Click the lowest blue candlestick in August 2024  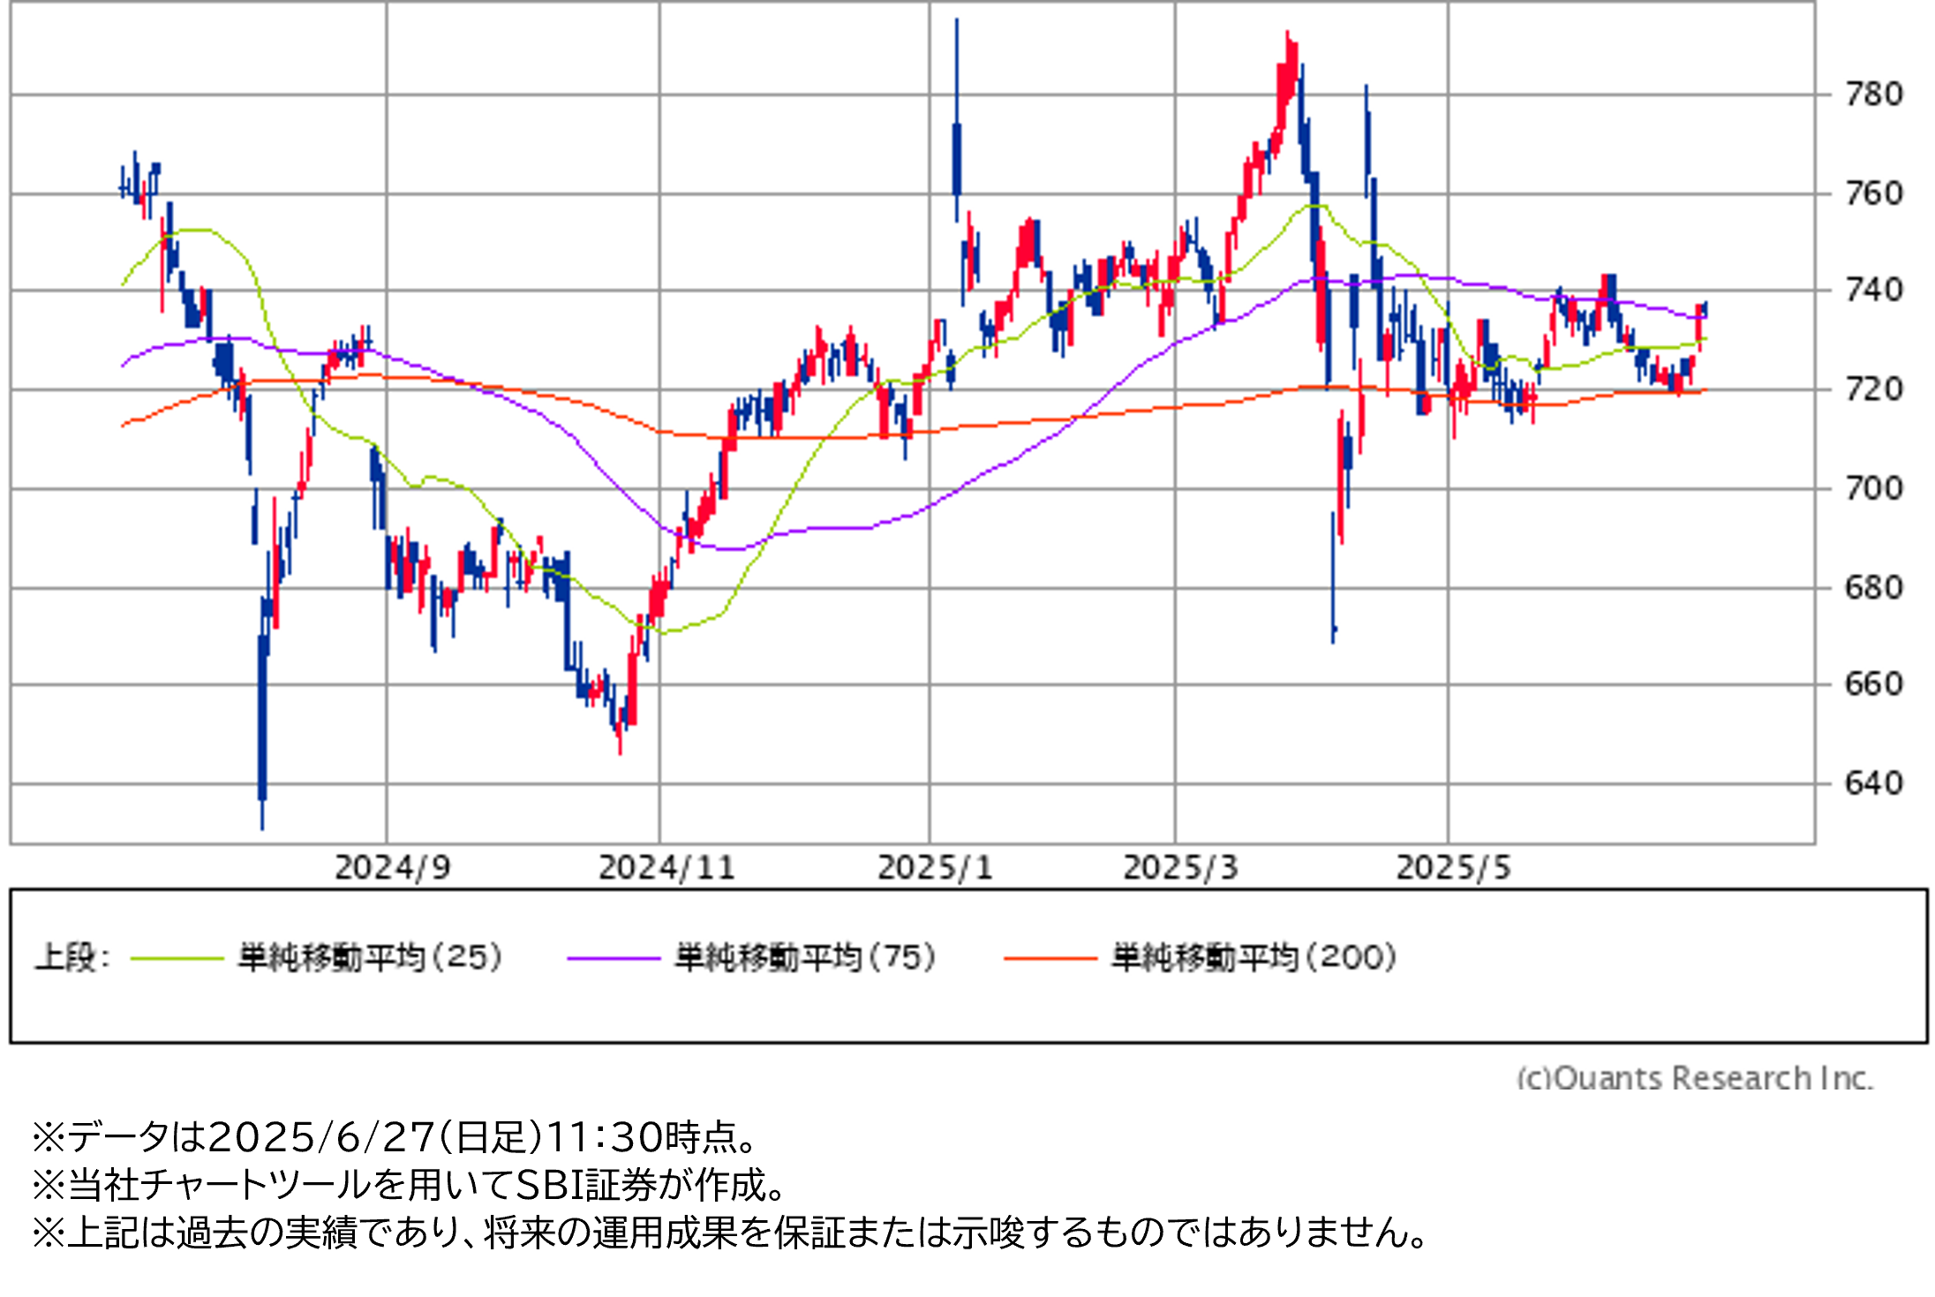click(x=262, y=724)
